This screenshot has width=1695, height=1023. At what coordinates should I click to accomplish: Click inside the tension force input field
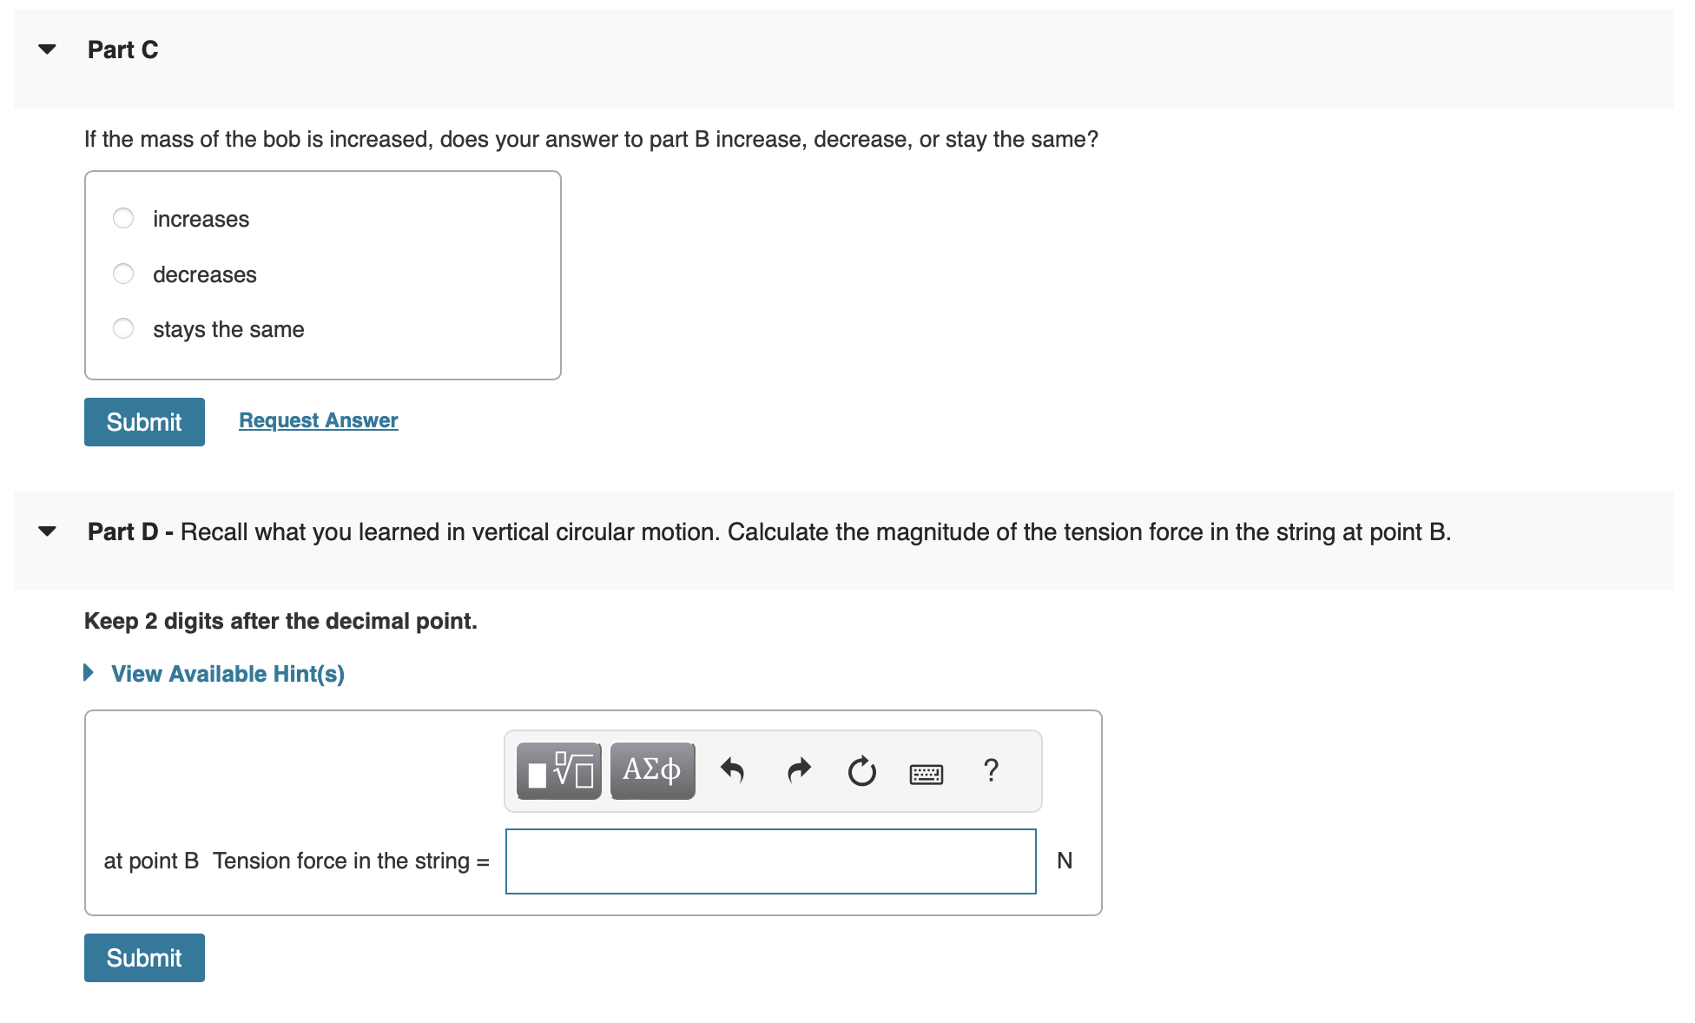click(769, 860)
